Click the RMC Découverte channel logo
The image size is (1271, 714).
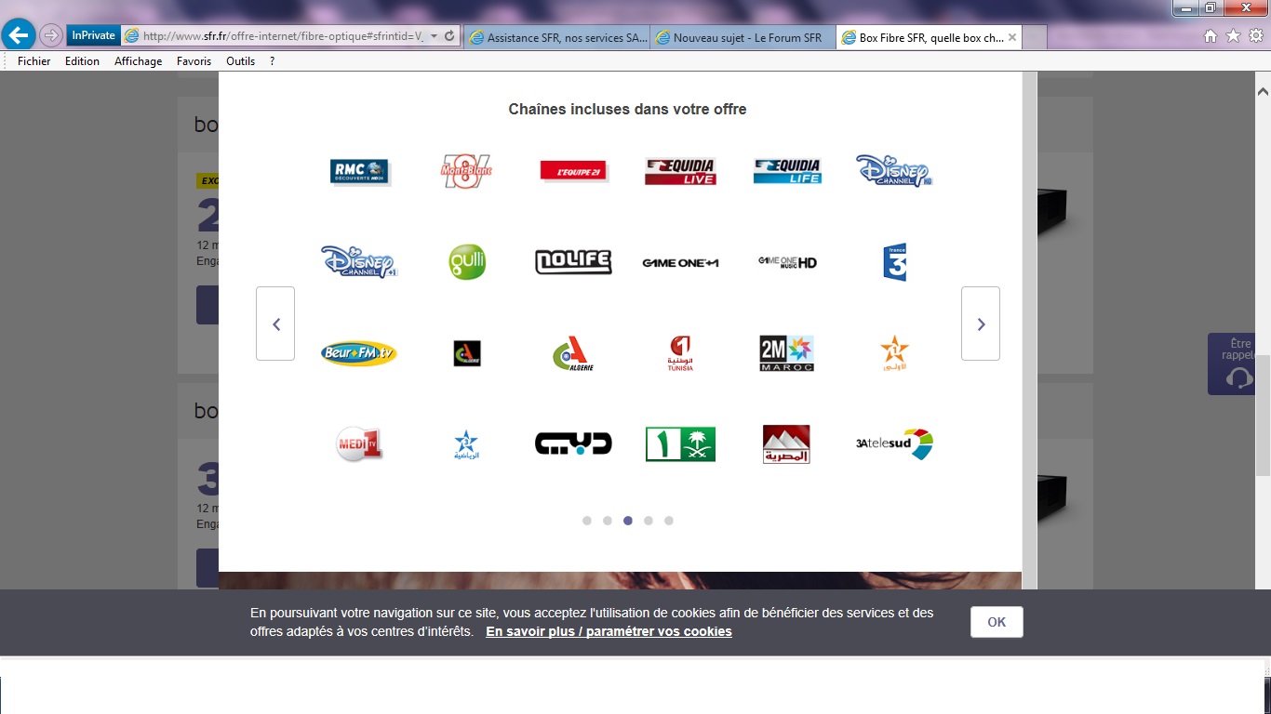point(359,171)
